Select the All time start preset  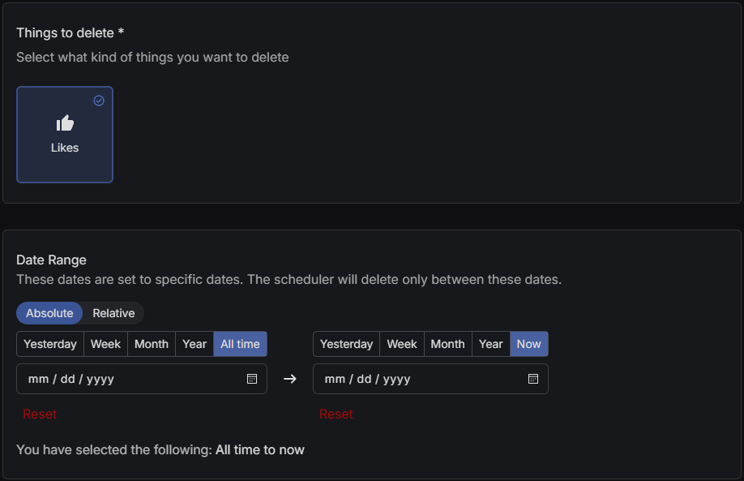point(240,344)
